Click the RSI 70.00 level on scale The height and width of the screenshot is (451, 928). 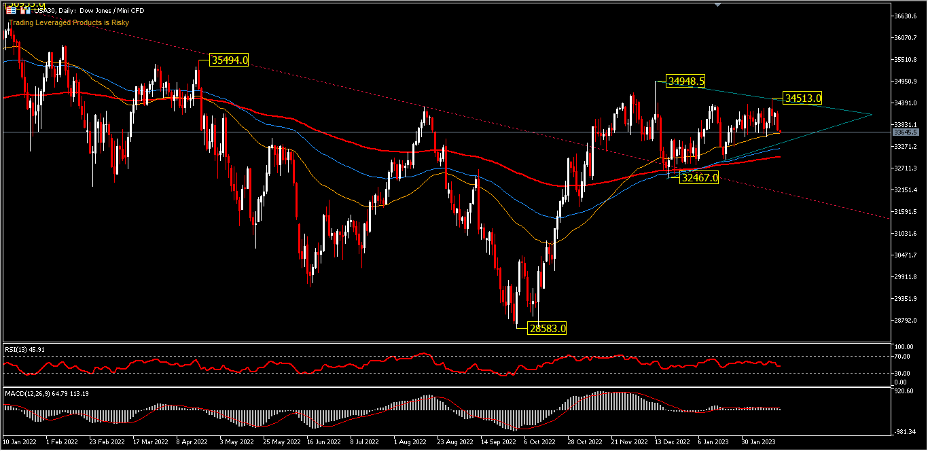coord(904,356)
